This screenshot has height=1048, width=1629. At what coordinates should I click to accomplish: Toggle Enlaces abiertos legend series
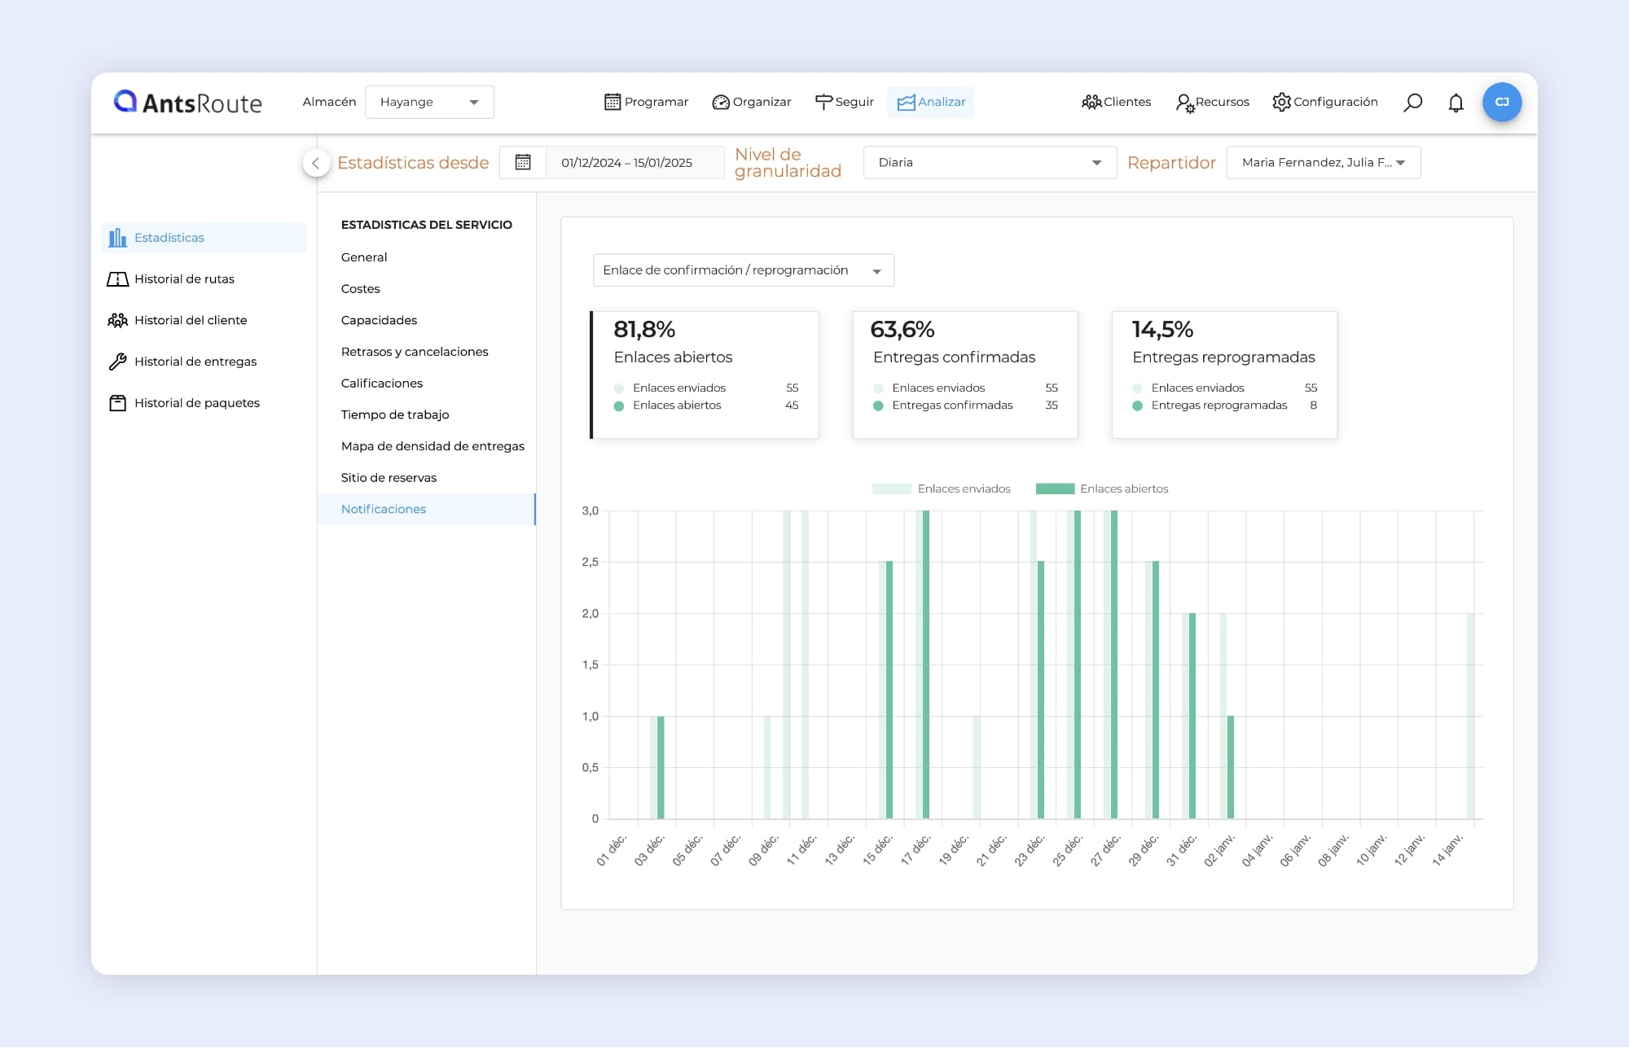pos(1102,489)
